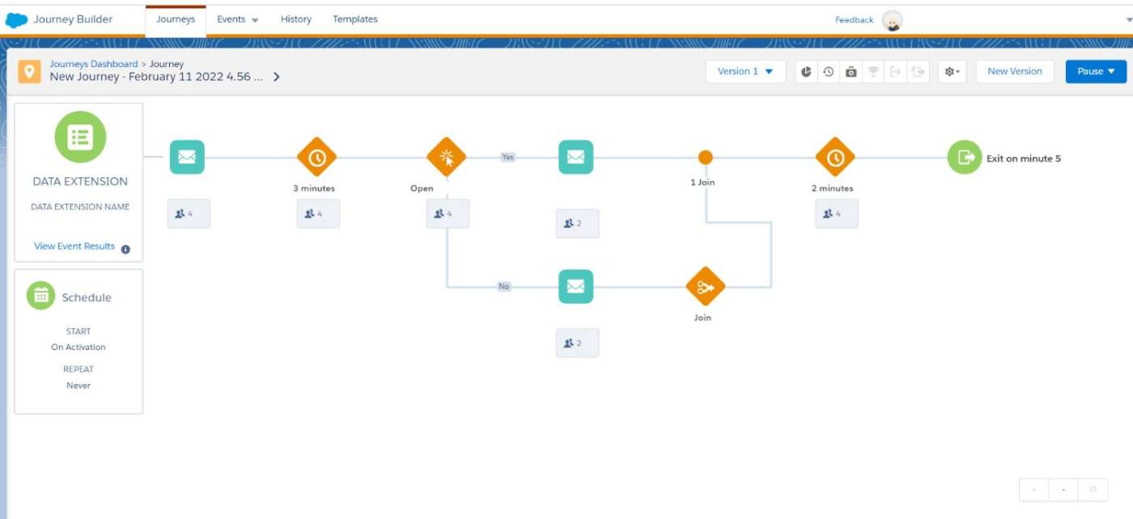Click the DATA EXTENSION NAME text

pos(80,207)
